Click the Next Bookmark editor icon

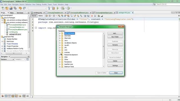78,16
